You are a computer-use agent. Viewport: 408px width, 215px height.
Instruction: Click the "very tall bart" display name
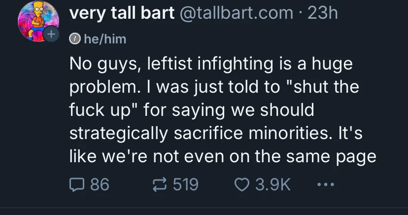click(122, 13)
